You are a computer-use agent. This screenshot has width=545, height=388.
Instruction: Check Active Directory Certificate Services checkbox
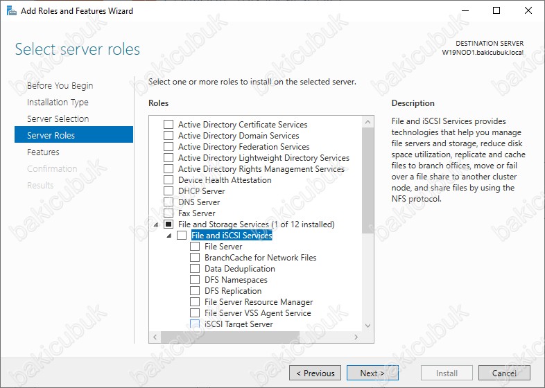(168, 124)
